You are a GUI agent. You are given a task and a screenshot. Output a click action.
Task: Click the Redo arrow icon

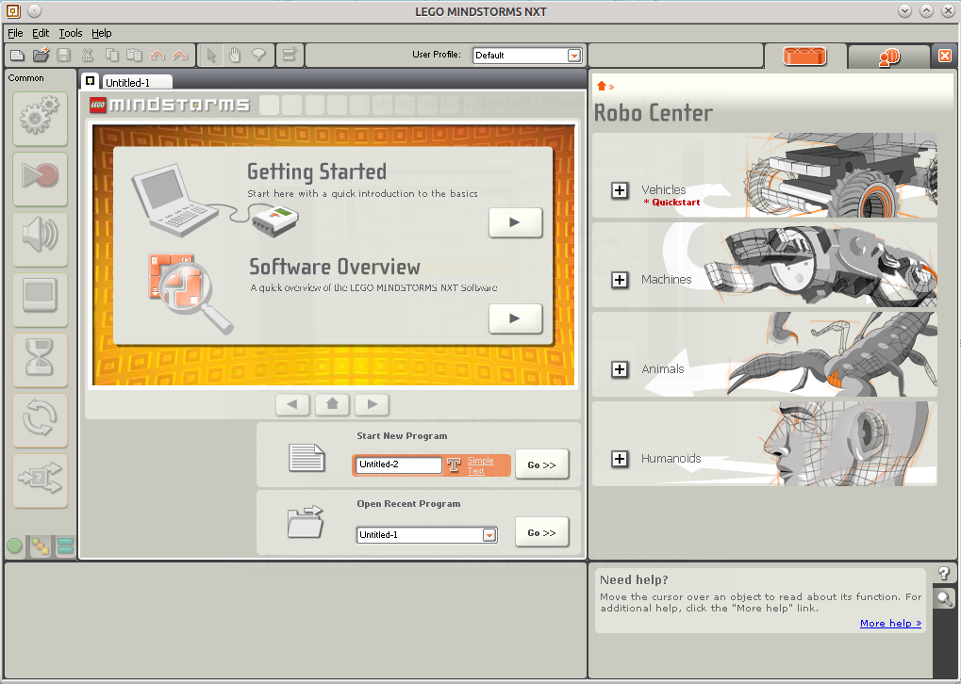pyautogui.click(x=179, y=56)
